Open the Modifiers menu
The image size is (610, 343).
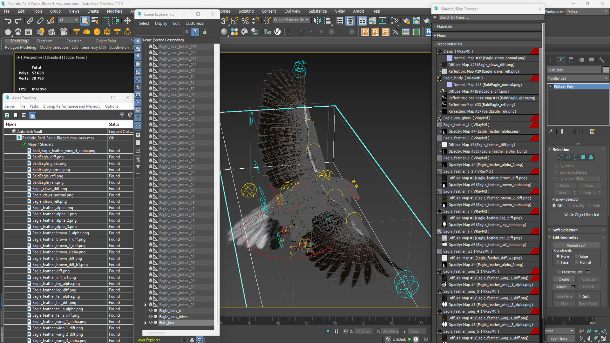[114, 11]
